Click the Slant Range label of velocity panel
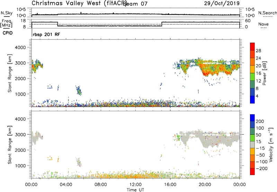This screenshot has width=277, height=192. pyautogui.click(x=10, y=145)
